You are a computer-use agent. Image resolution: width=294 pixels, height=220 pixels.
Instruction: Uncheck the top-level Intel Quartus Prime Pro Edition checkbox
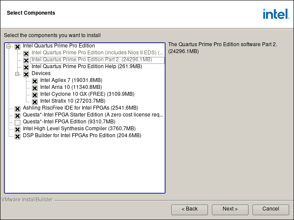coord(17,47)
